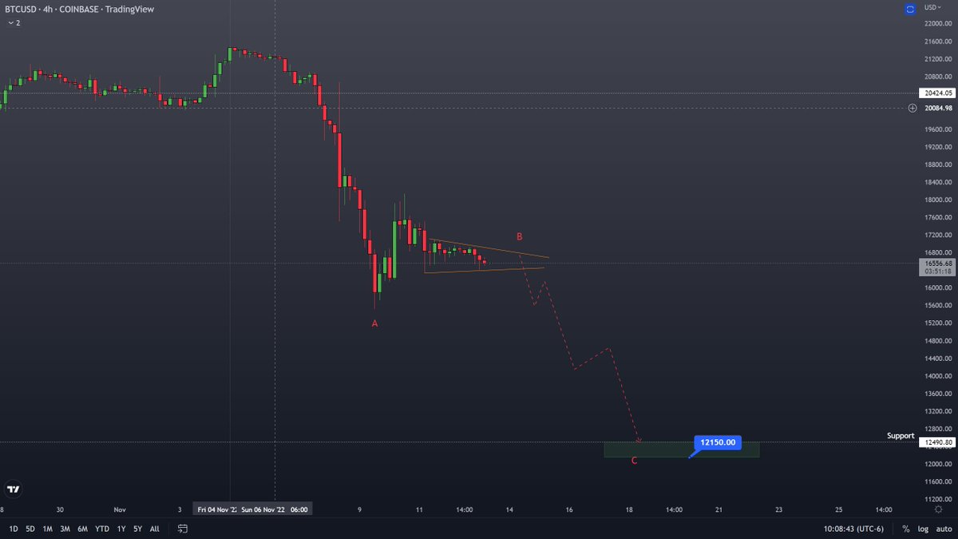Click the 12490.80 support price label
The image size is (958, 539).
(x=936, y=442)
